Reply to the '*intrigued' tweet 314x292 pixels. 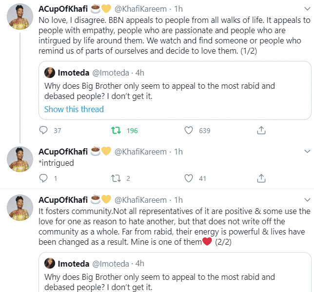(x=43, y=178)
